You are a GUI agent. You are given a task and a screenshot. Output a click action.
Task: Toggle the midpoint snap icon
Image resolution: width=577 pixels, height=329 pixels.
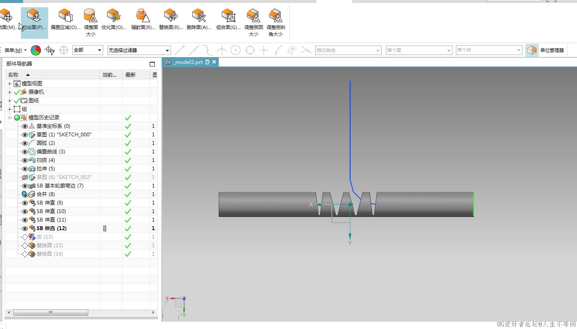(194, 50)
